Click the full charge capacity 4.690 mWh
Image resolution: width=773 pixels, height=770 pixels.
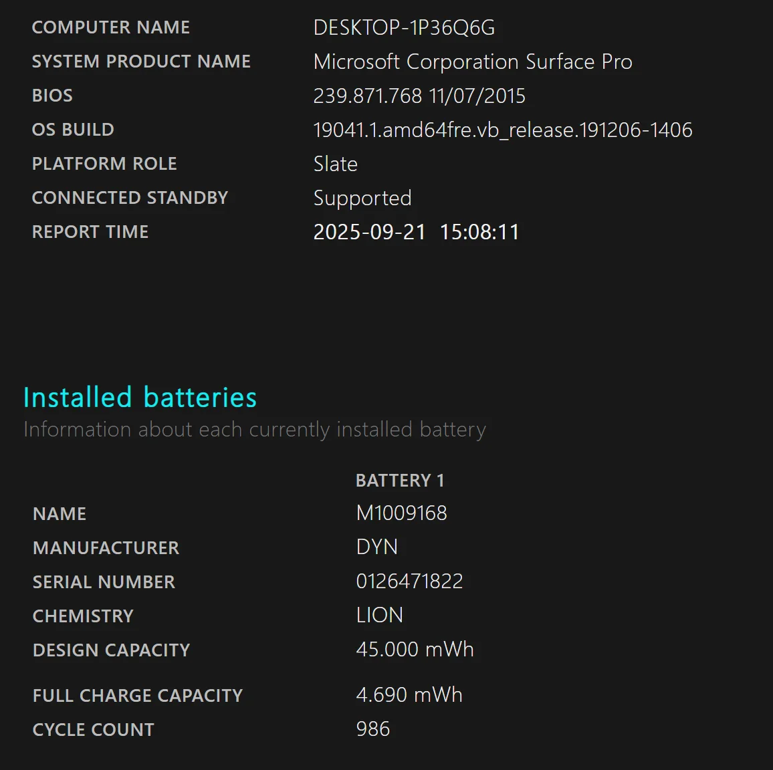(x=409, y=695)
